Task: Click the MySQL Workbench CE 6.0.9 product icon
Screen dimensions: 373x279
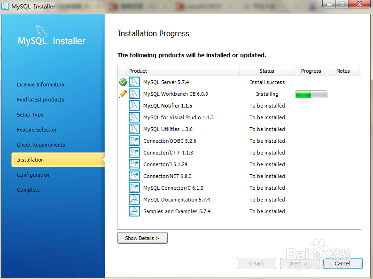Action: (x=134, y=94)
